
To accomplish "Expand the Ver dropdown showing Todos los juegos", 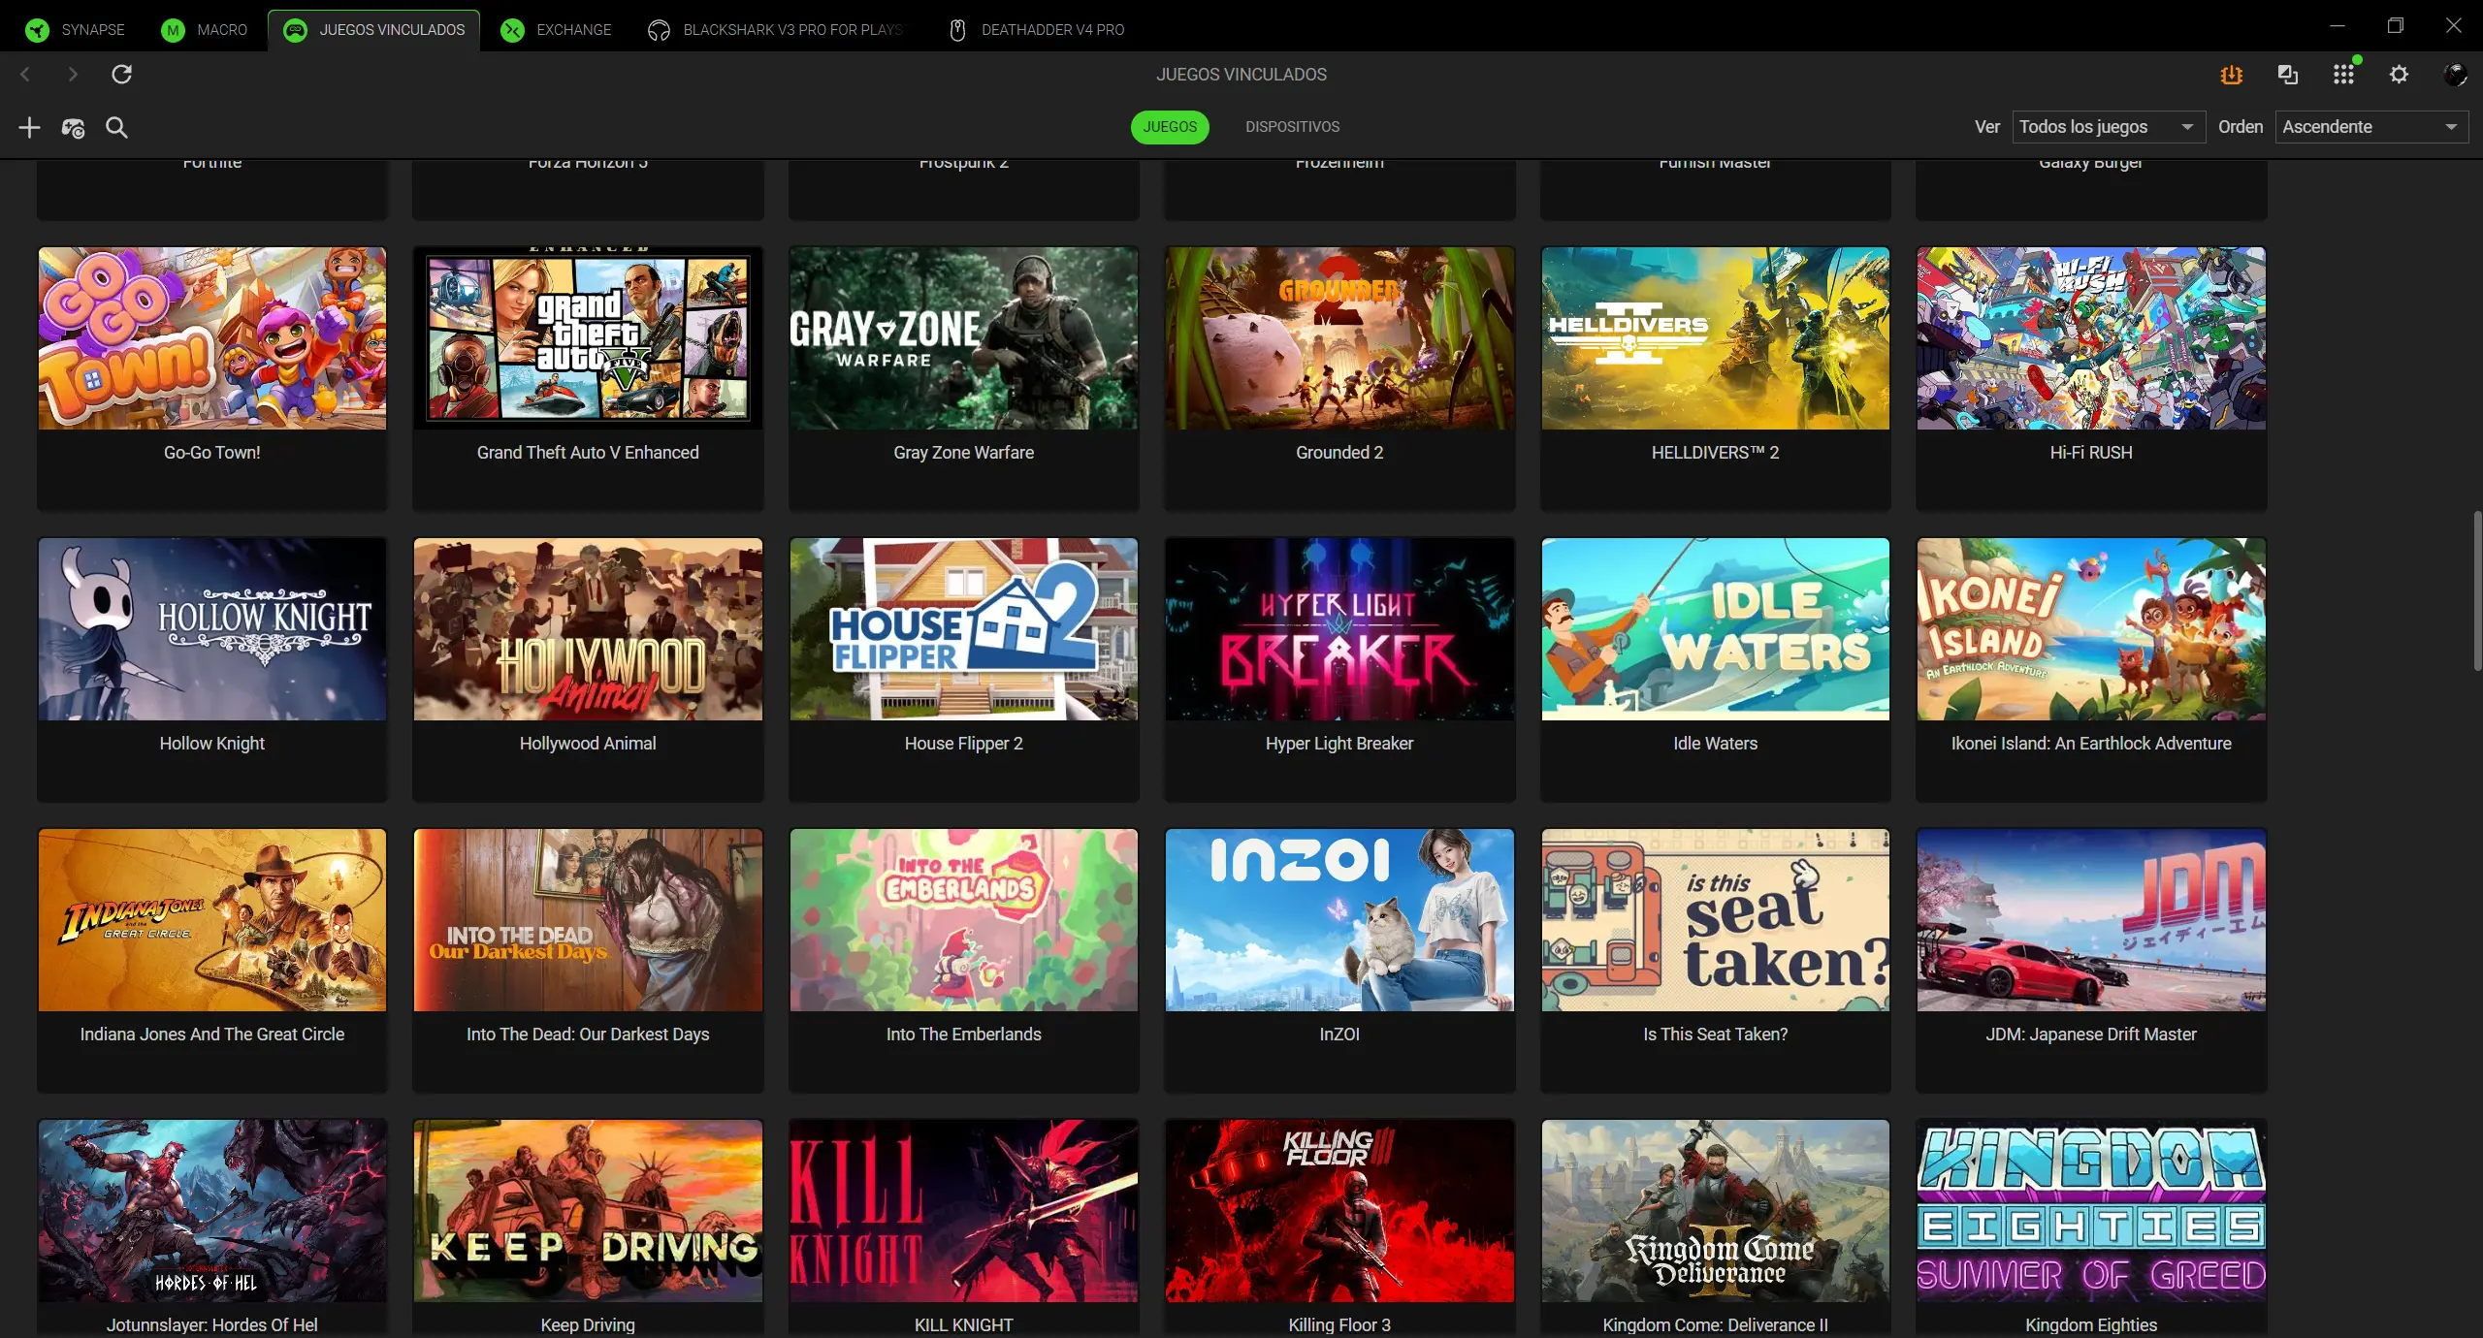I will [2109, 127].
